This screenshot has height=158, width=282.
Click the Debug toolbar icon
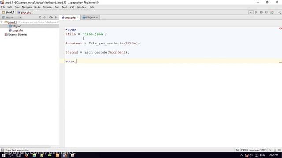pyautogui.click(x=261, y=12)
